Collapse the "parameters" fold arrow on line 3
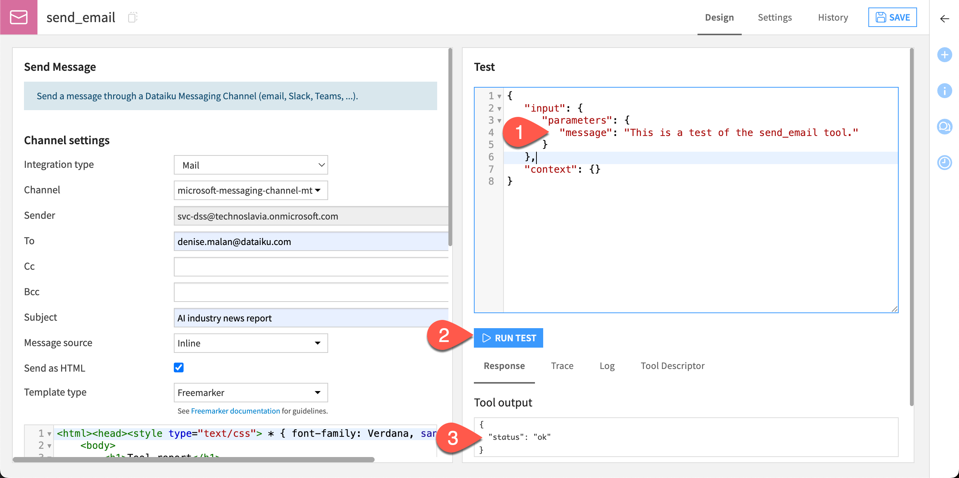Image resolution: width=959 pixels, height=478 pixels. click(499, 121)
